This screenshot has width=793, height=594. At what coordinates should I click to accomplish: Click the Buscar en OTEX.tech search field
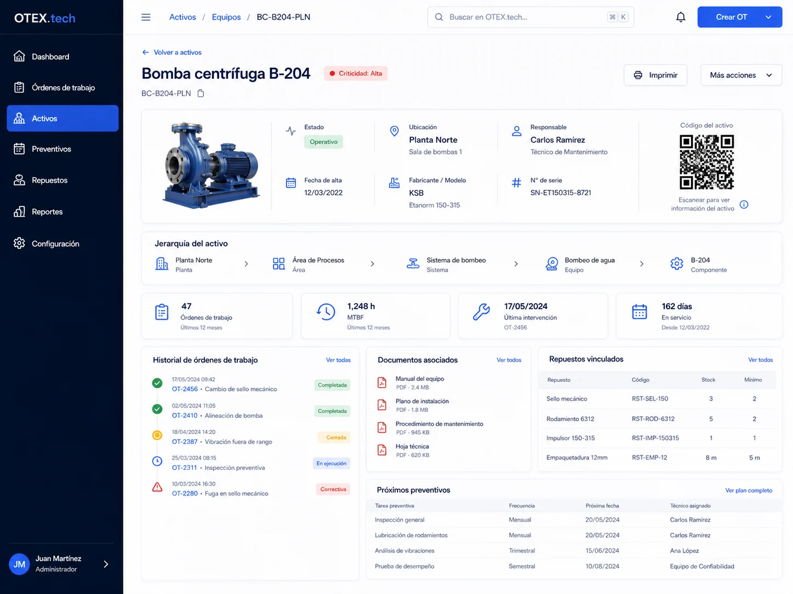(530, 17)
